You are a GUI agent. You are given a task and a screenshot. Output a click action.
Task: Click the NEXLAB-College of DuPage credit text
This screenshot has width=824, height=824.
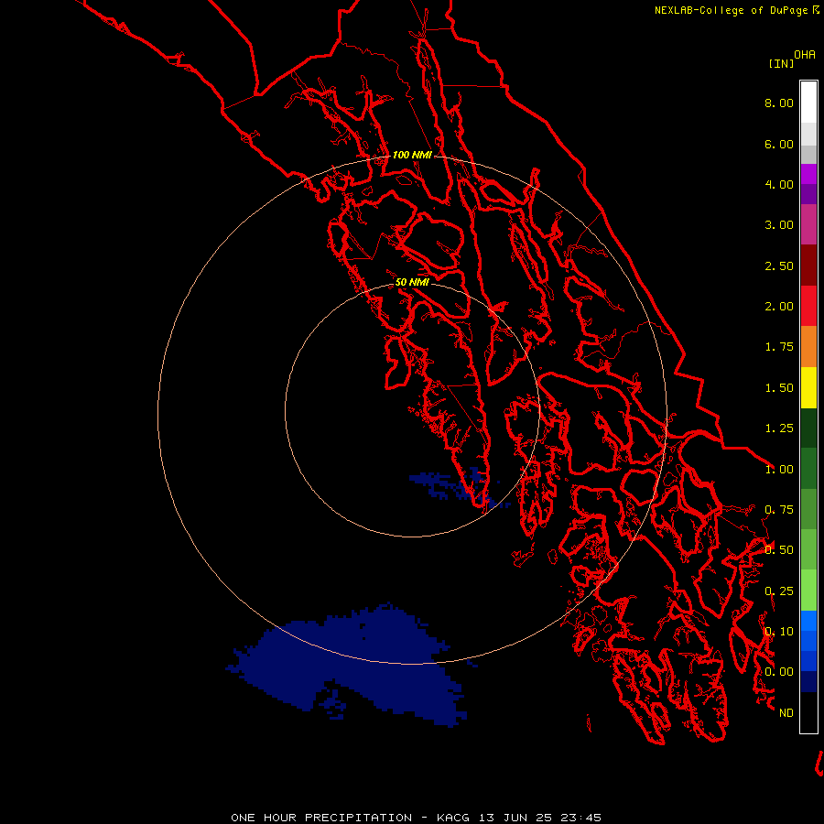pyautogui.click(x=736, y=10)
